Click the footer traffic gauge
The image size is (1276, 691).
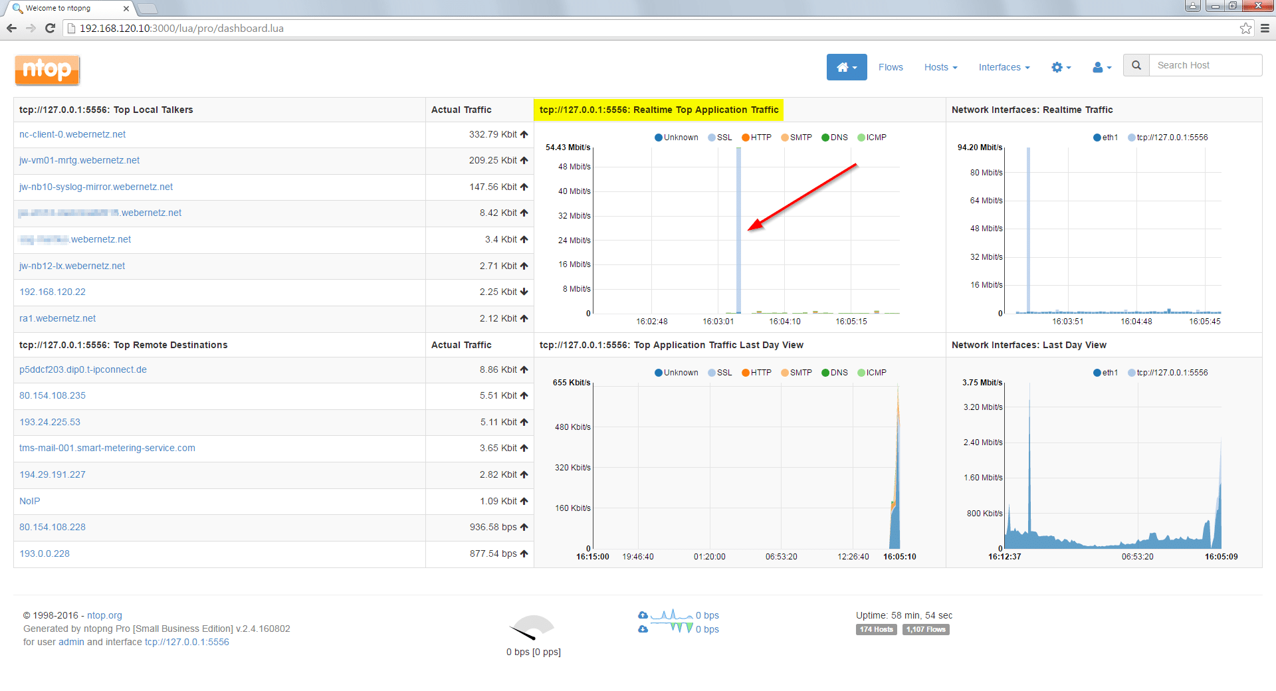coord(532,627)
